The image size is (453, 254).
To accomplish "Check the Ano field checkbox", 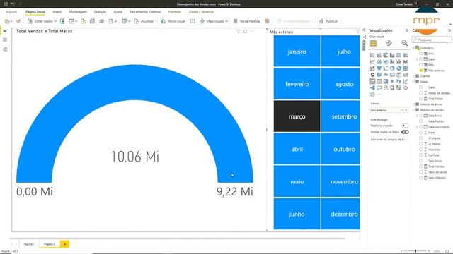I will [x=421, y=54].
